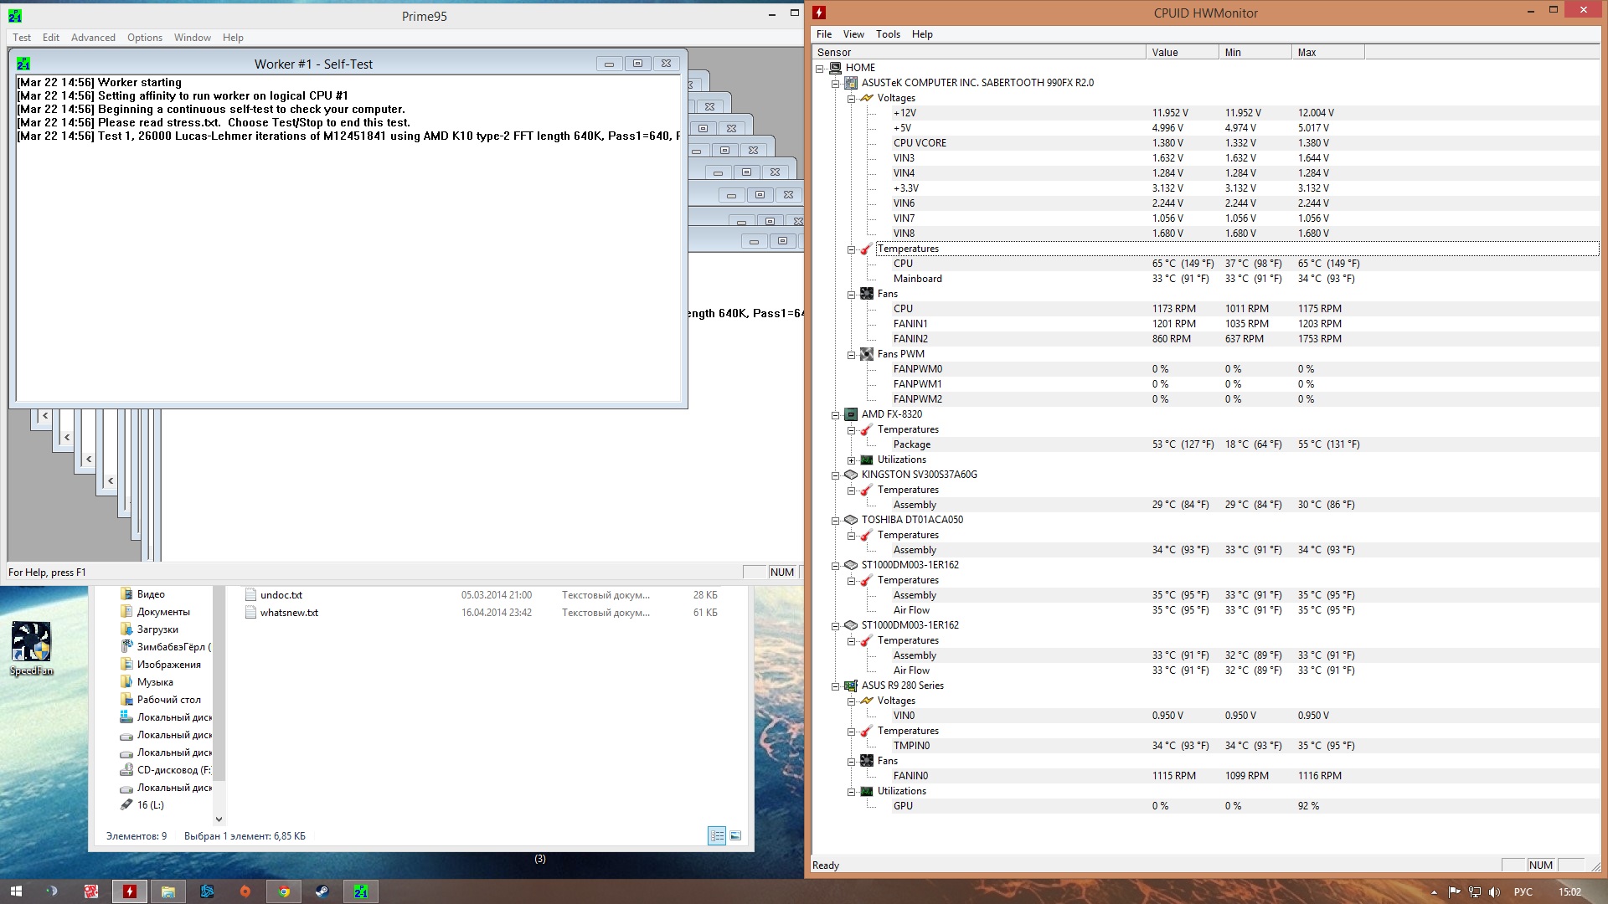This screenshot has width=1608, height=904.
Task: Click the Chrome taskbar icon
Action: [284, 891]
